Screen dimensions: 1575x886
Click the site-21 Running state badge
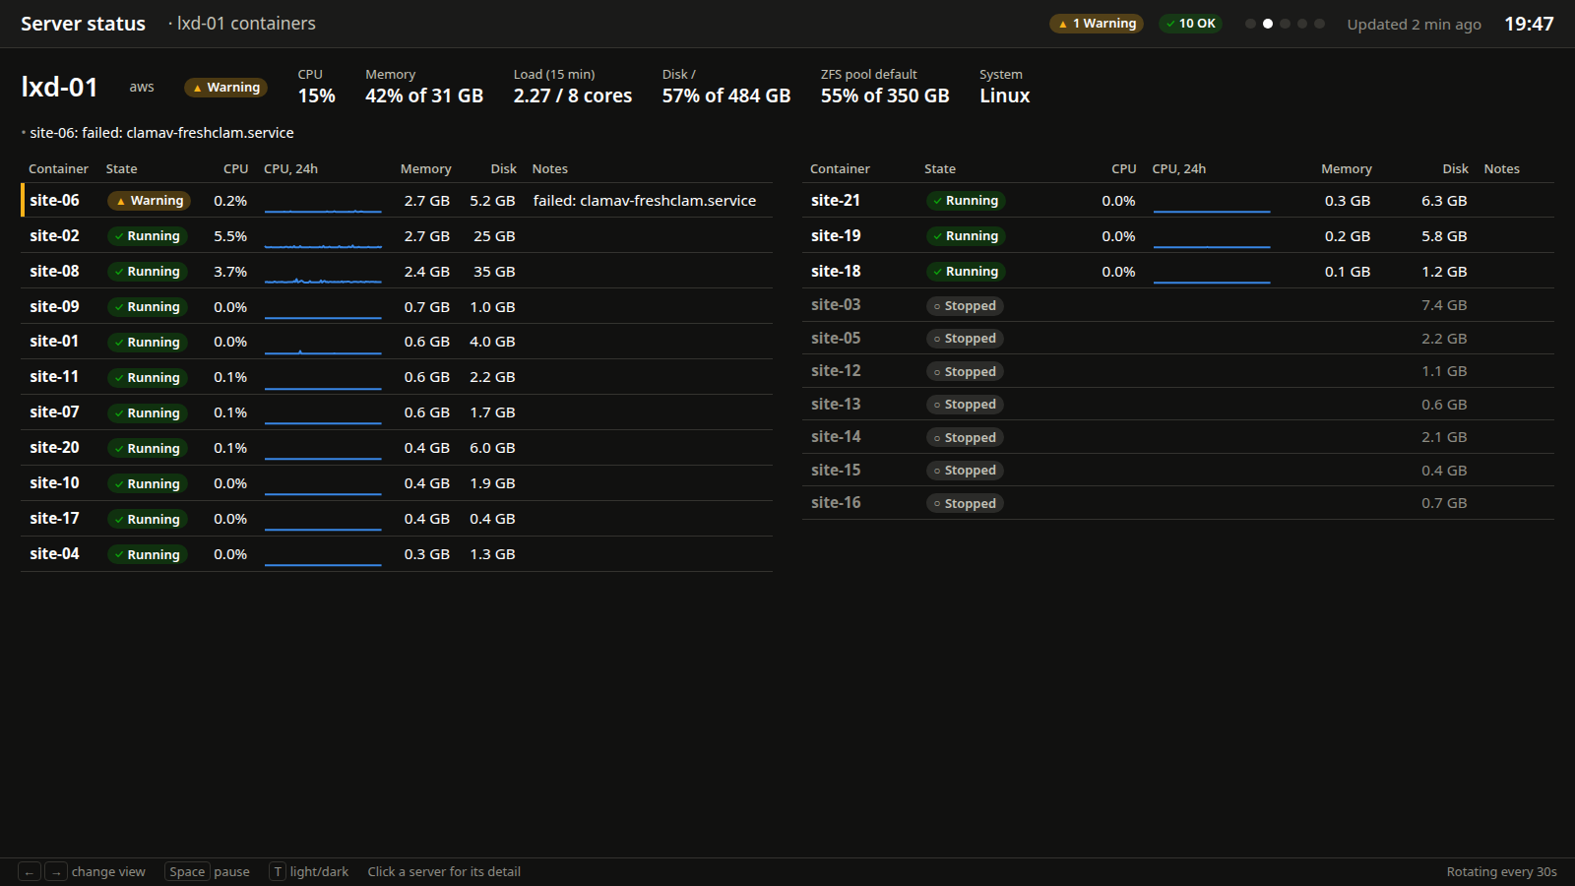(965, 201)
